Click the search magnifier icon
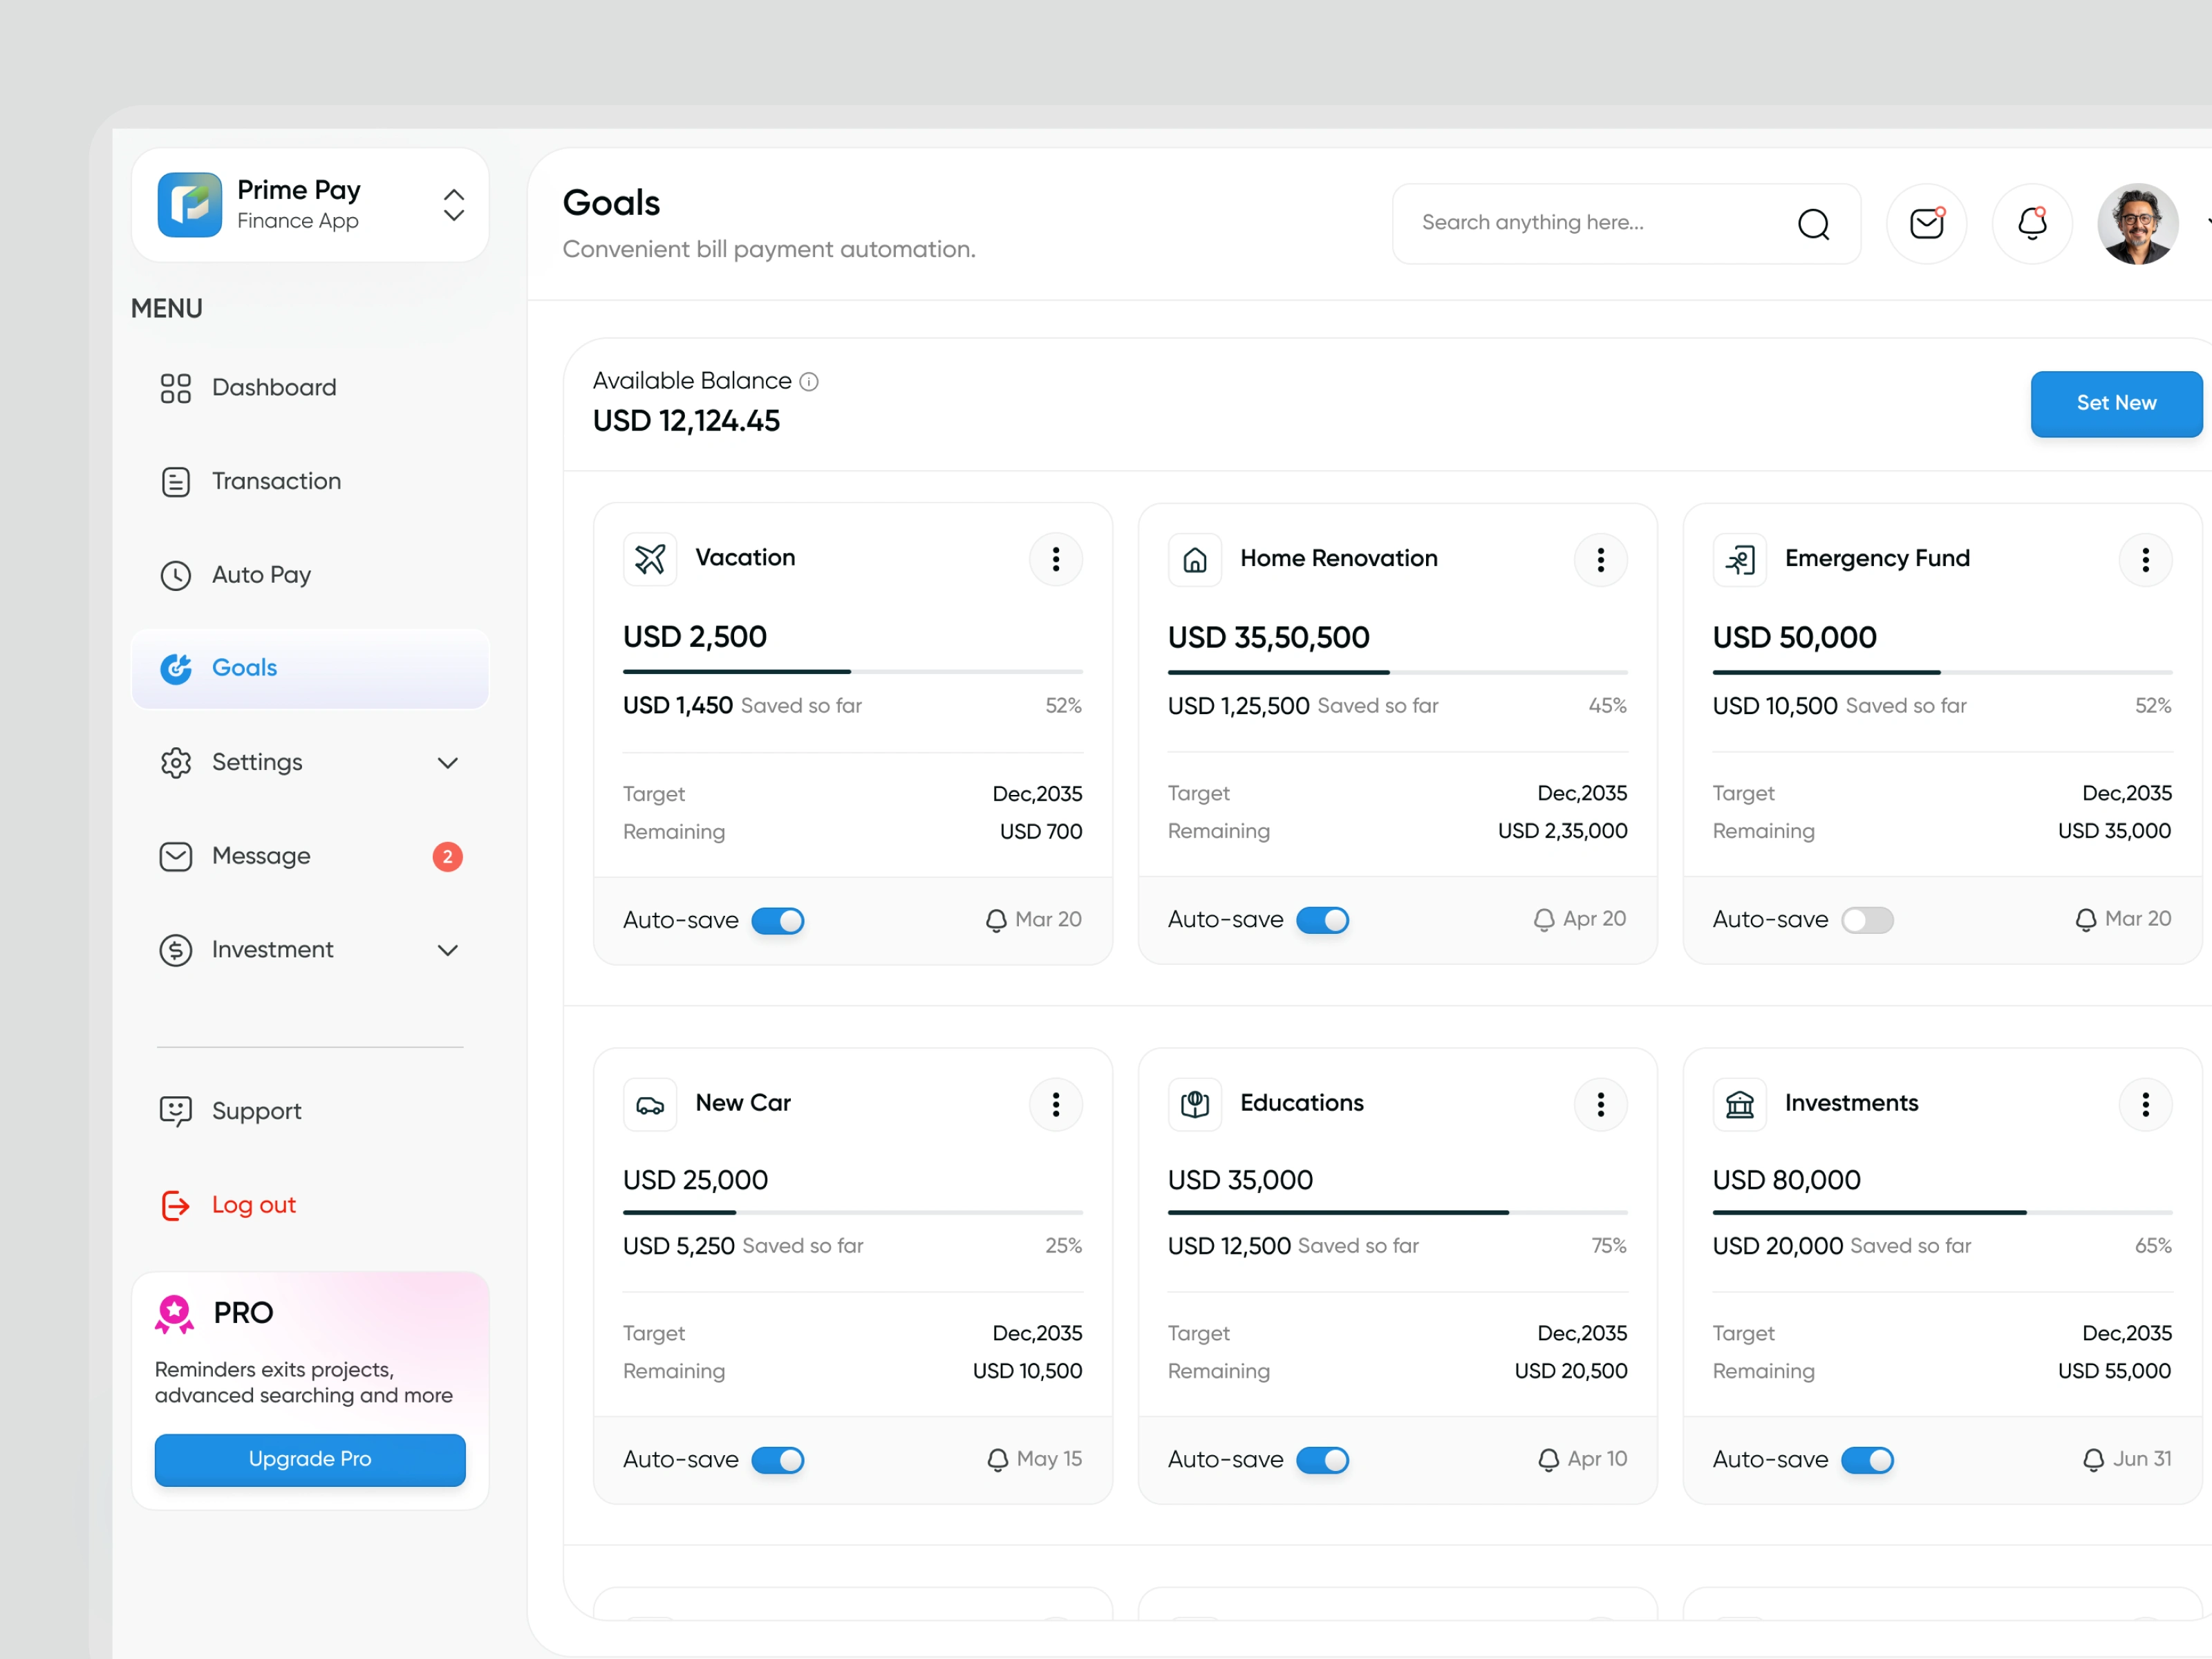Image resolution: width=2212 pixels, height=1659 pixels. [1812, 224]
